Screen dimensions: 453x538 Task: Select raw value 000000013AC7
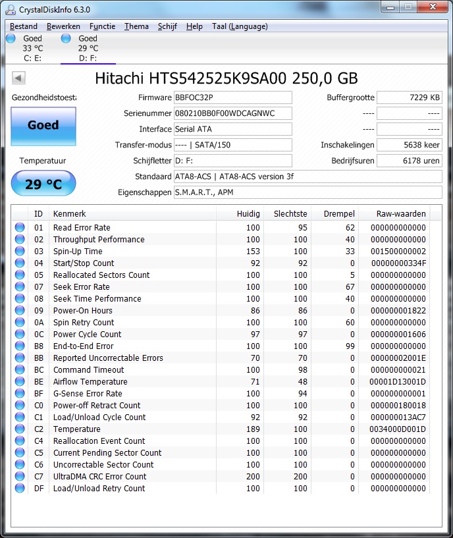point(398,417)
